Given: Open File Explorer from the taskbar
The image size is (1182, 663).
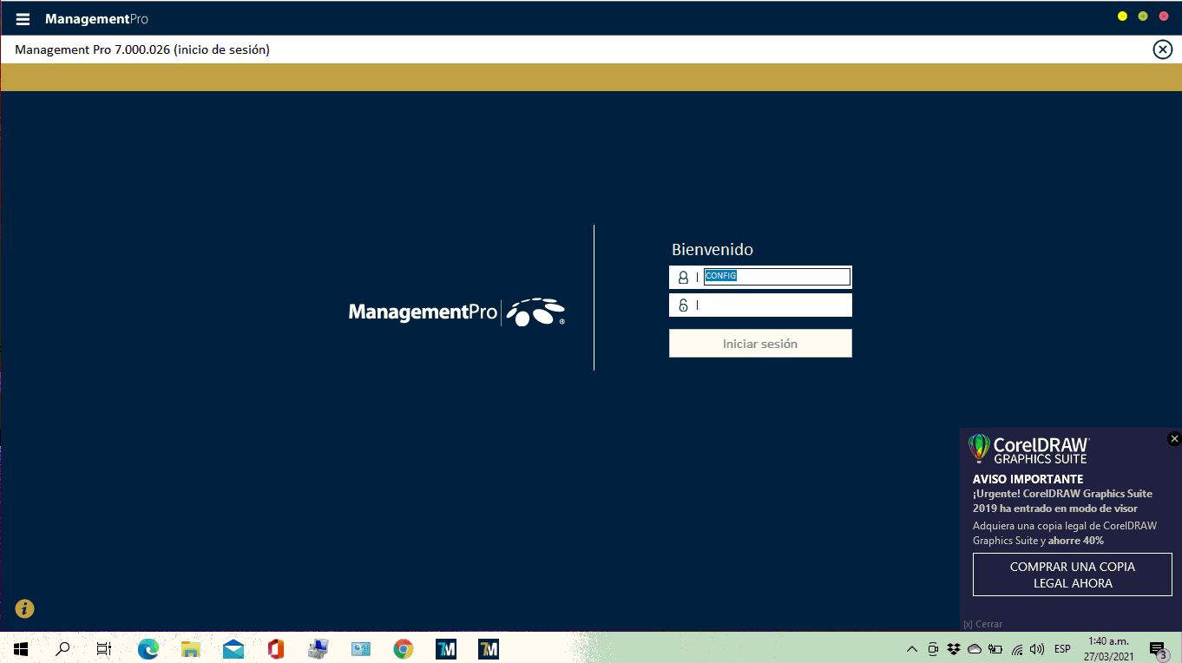Looking at the screenshot, I should click(191, 648).
